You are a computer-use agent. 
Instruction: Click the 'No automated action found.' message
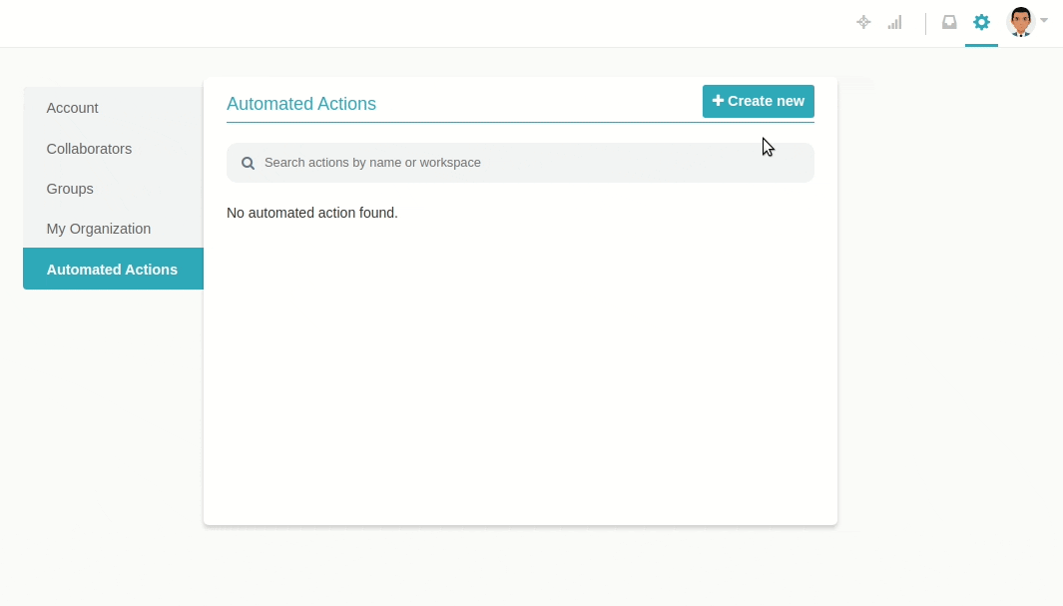[x=311, y=213]
